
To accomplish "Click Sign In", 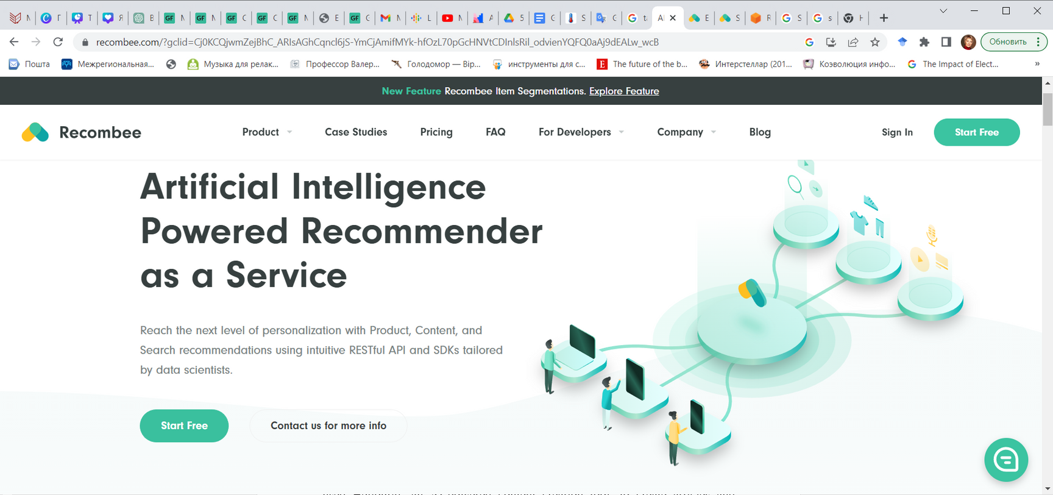I will [x=897, y=132].
